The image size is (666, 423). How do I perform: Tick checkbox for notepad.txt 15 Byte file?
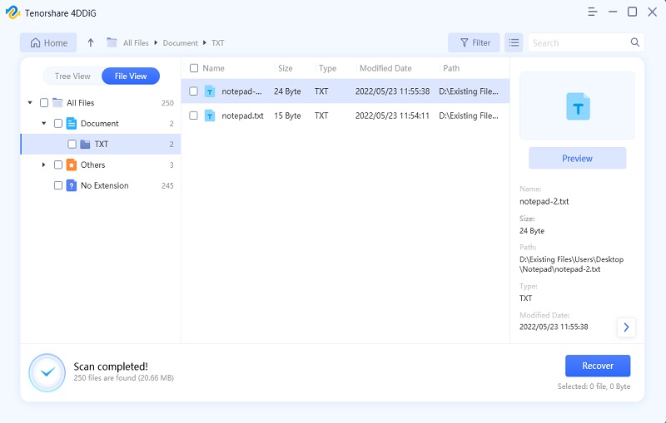(x=194, y=116)
